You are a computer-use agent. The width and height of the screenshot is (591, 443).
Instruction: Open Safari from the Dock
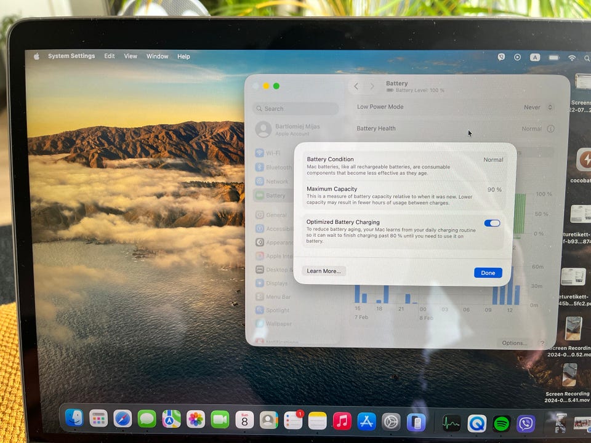coord(123,418)
